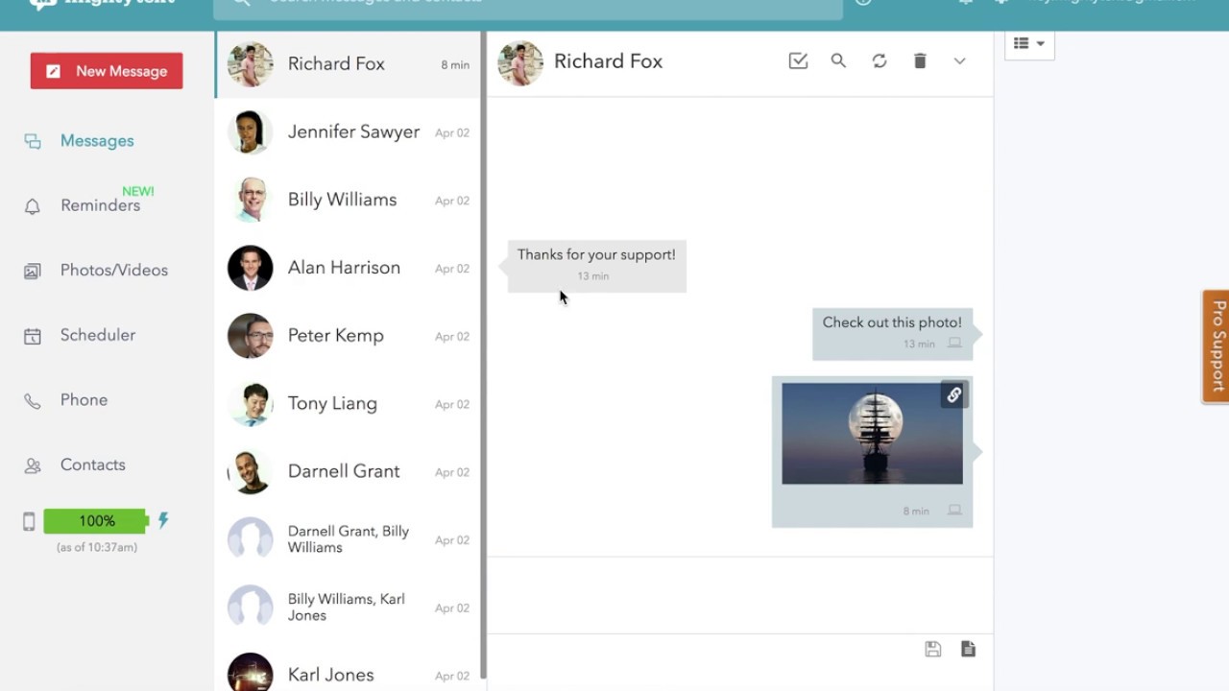Click search icon in conversation header

point(838,60)
